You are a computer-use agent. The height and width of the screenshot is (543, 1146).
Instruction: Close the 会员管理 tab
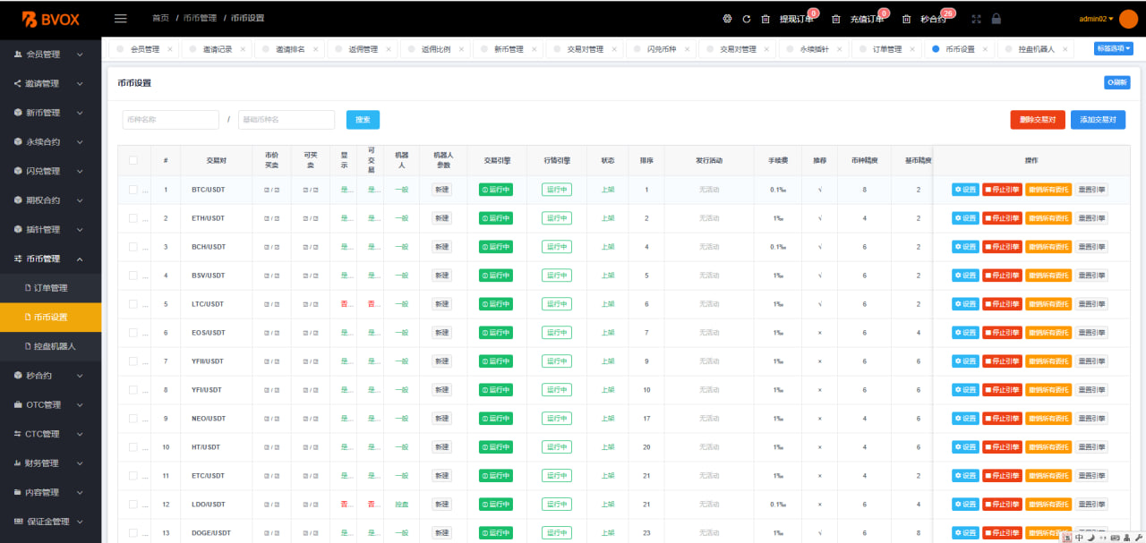(171, 49)
